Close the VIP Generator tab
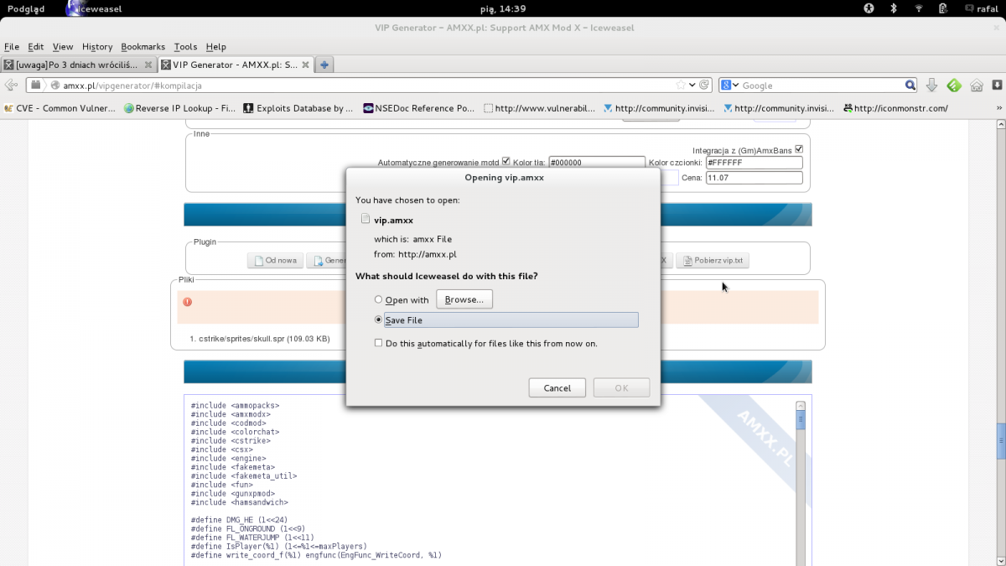 coord(305,65)
